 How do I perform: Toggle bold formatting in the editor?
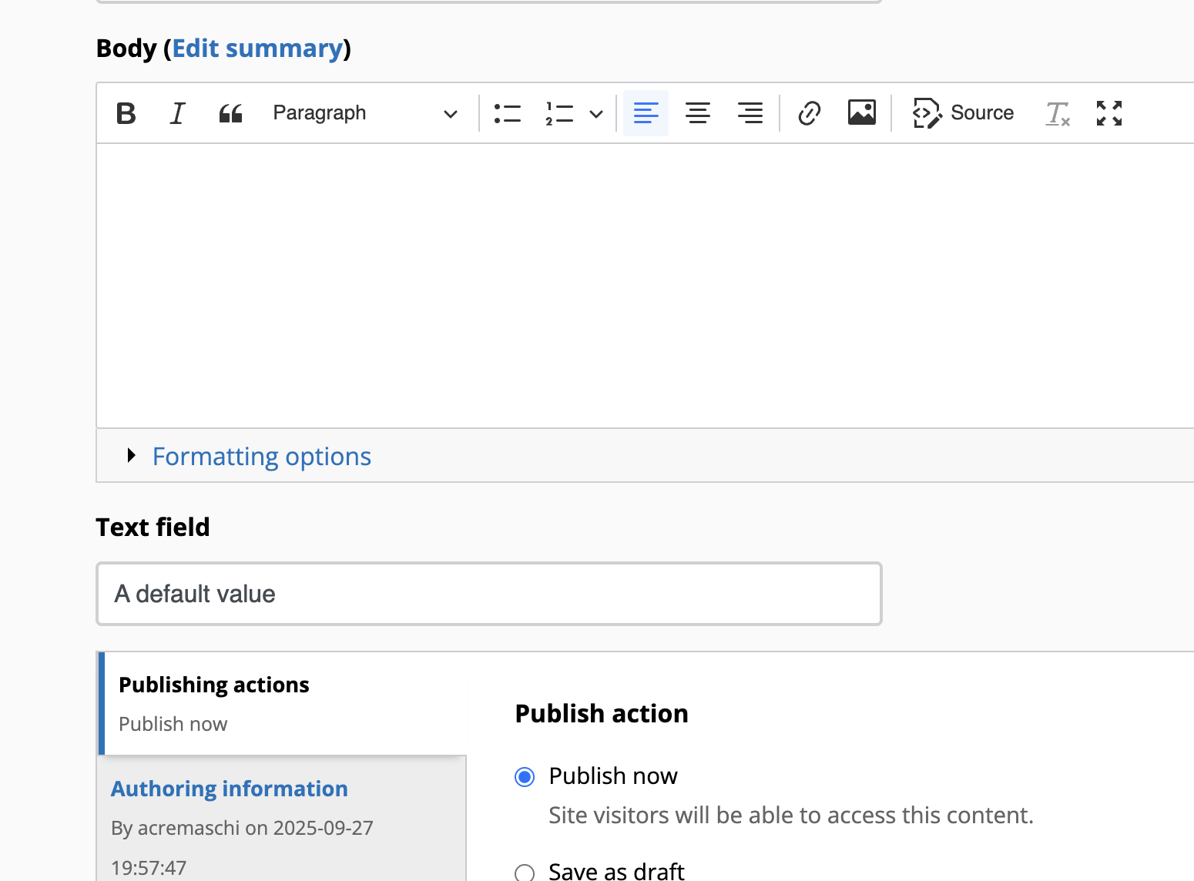[126, 113]
